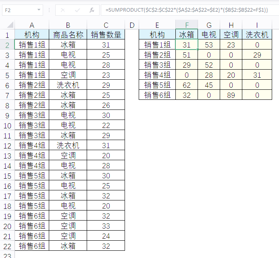Click cell F3 showing 51
This screenshot has height=258, width=279.
(187, 55)
